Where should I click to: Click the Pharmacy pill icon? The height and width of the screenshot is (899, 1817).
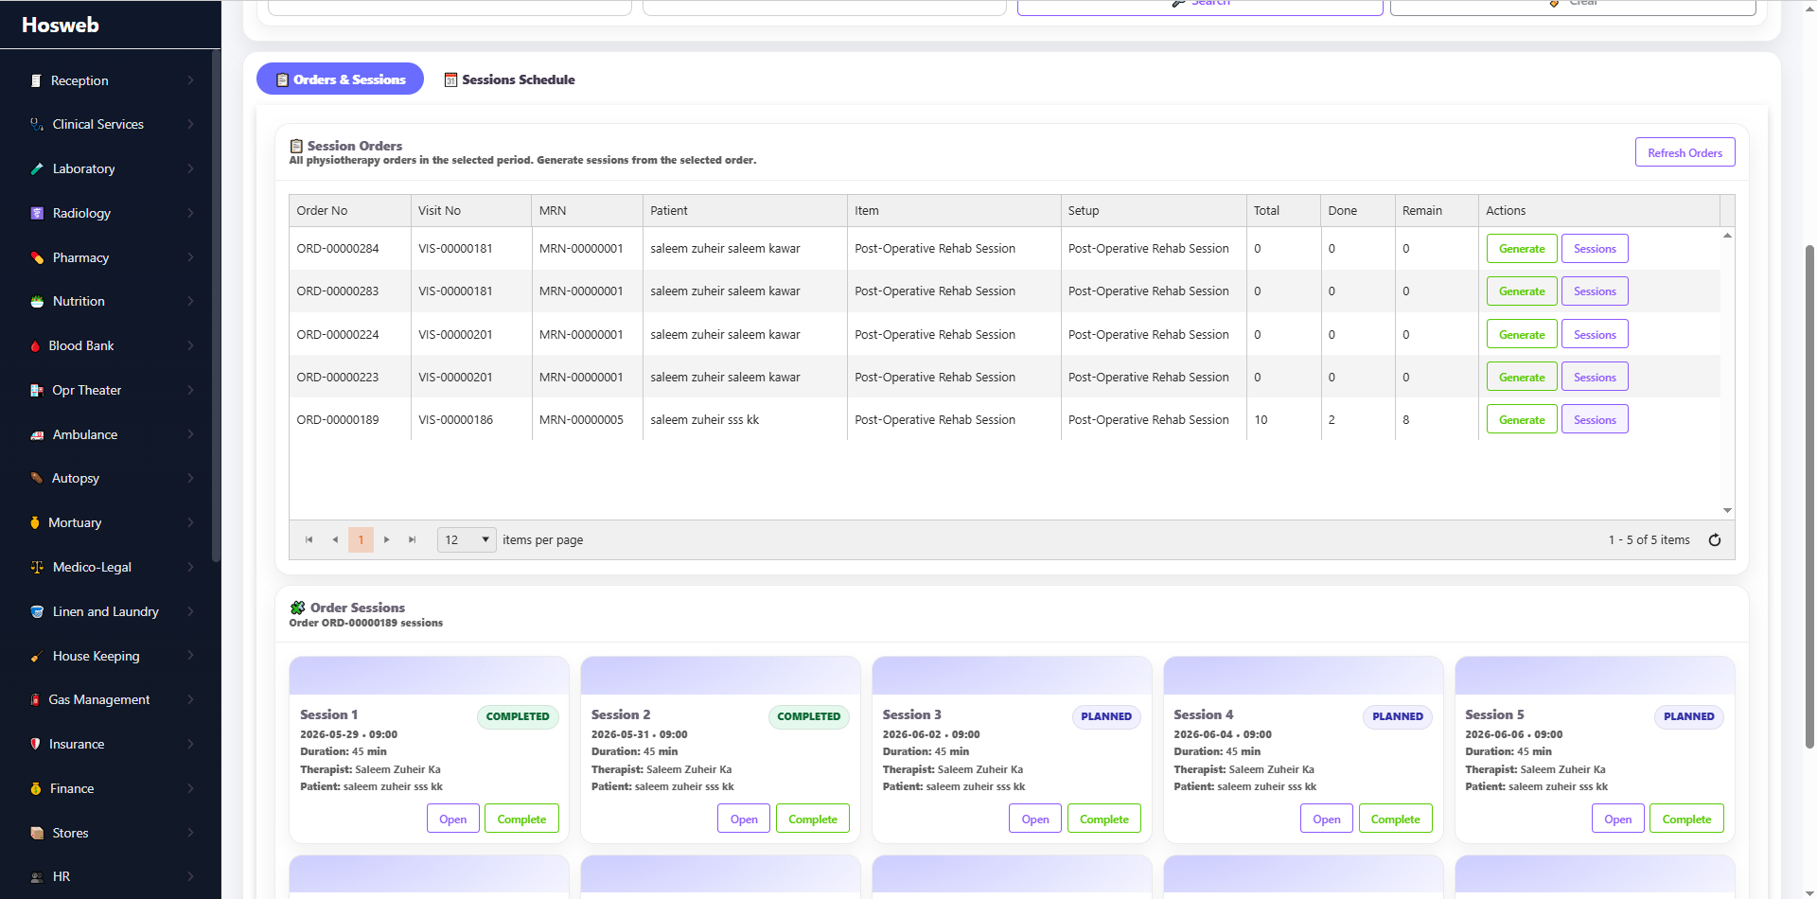pyautogui.click(x=37, y=257)
